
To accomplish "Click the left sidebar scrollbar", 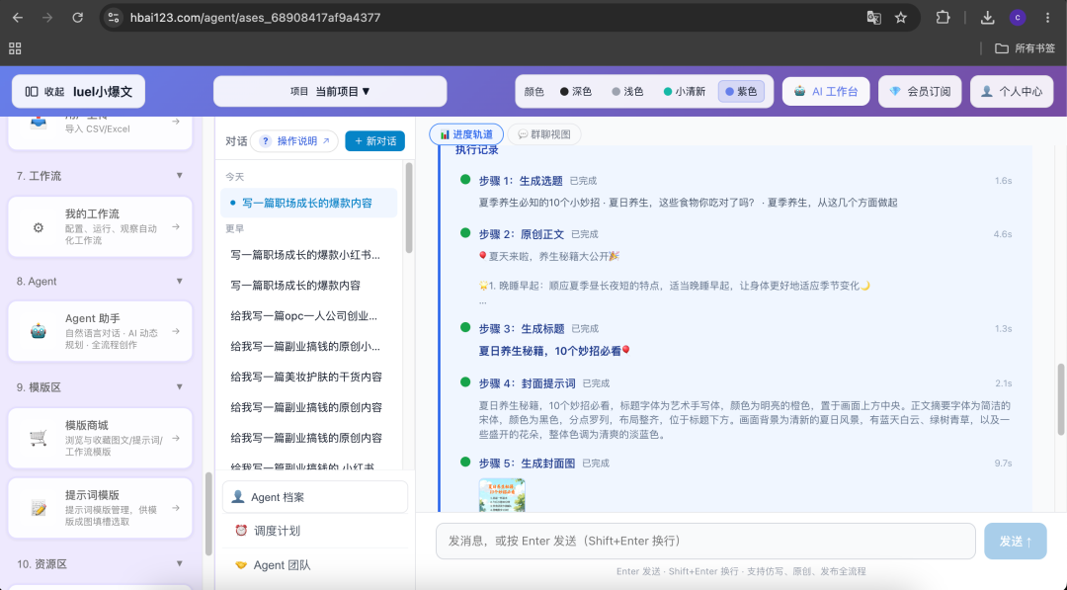I will point(208,514).
